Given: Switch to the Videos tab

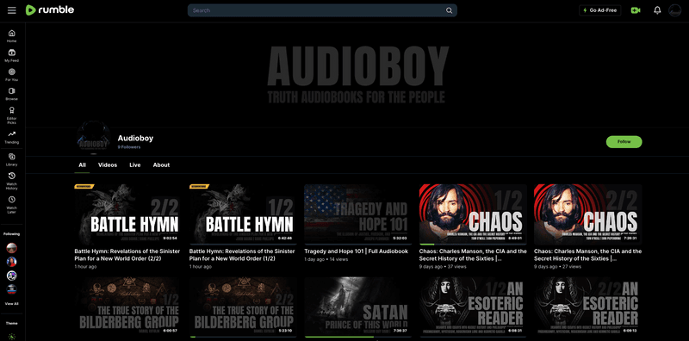Looking at the screenshot, I should pyautogui.click(x=108, y=164).
